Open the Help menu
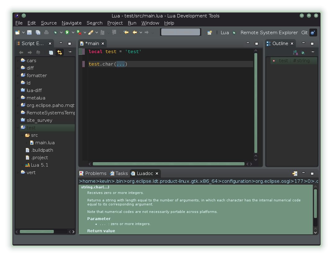The image size is (333, 258). point(169,23)
